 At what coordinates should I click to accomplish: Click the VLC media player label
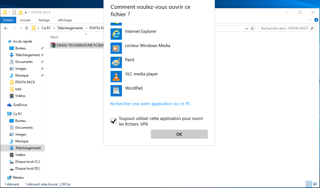pos(142,74)
